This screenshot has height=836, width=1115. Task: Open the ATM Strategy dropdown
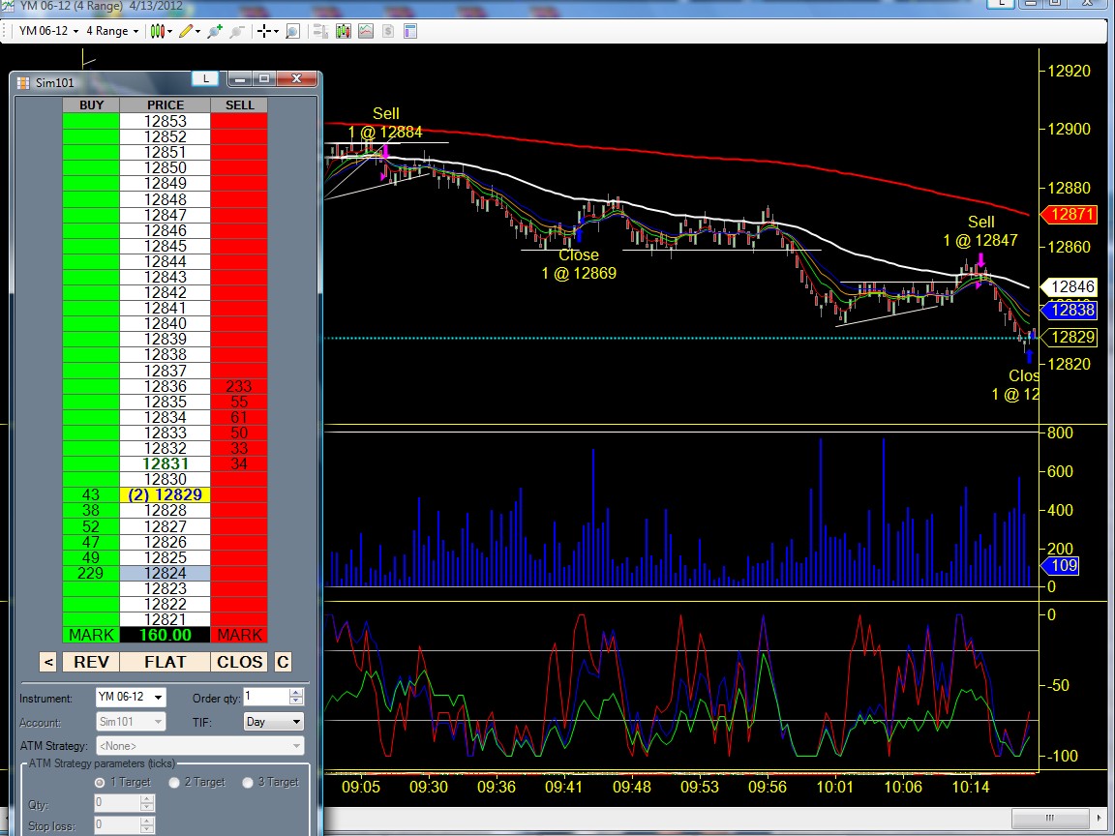[x=199, y=746]
